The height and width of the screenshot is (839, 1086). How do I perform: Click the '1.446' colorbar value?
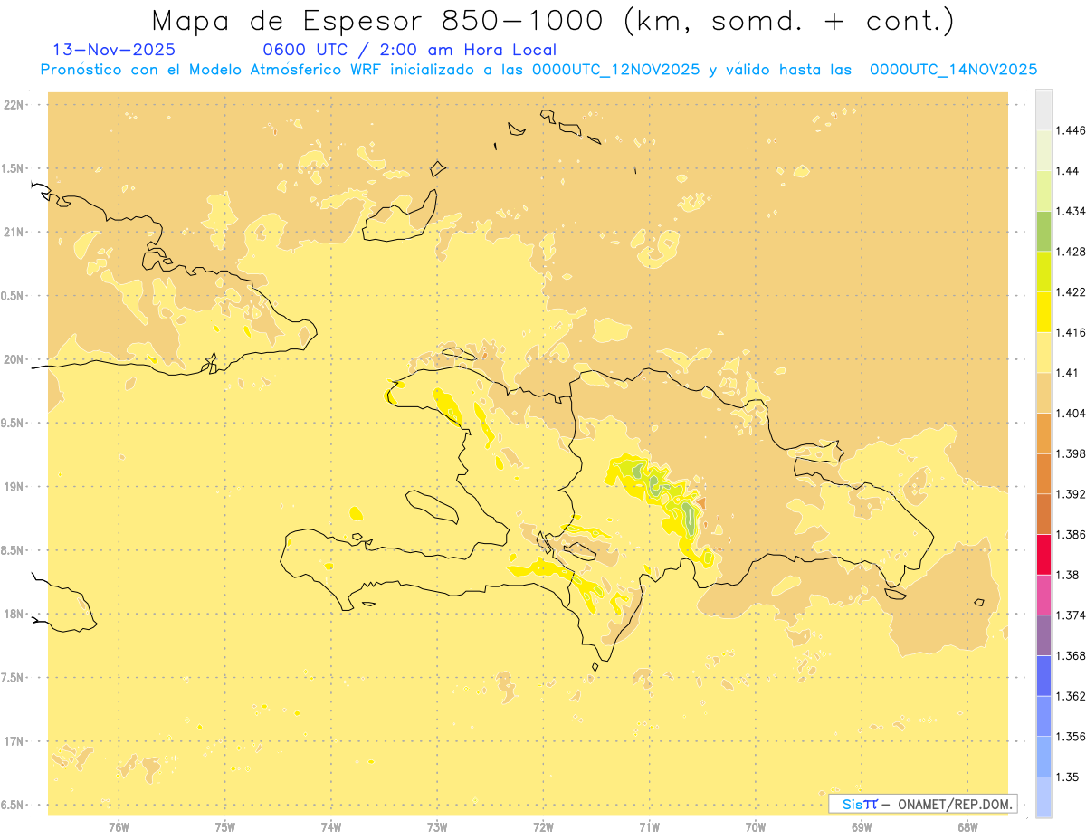point(1071,130)
